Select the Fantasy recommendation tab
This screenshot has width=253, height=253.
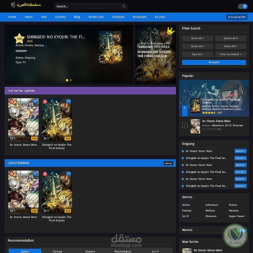[x=58, y=251]
